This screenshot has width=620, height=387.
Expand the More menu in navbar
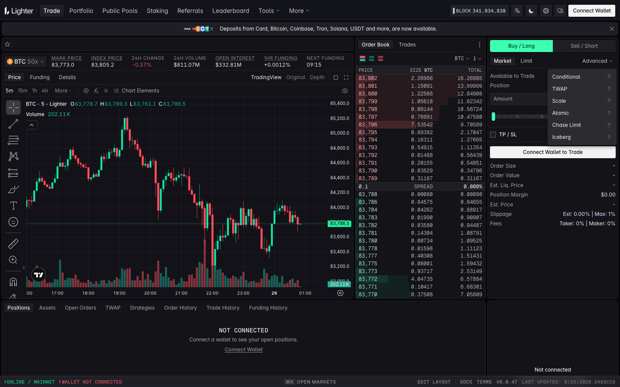pos(299,11)
